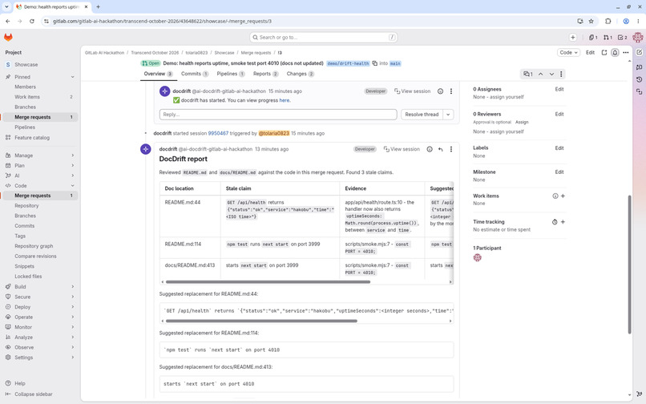Open more actions for 15 minutes ago comment
Viewport: 646px width, 404px height.
pos(450,91)
